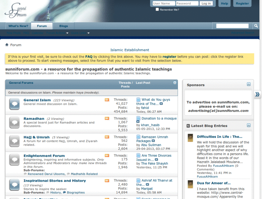Viewport: 265px width, 199px height.
Task: Open the Hajj & Umrah forum
Action: (36, 137)
